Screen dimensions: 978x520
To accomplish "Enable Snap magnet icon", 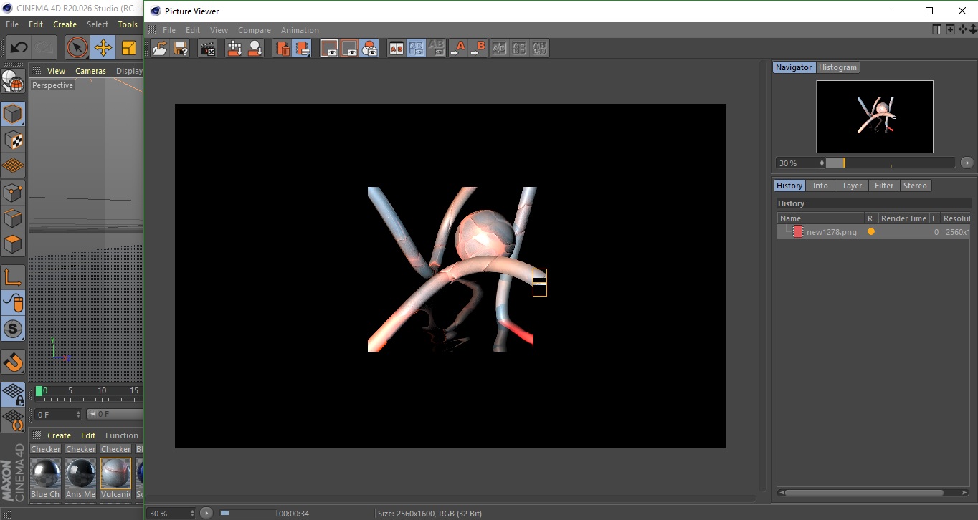I will coord(13,362).
